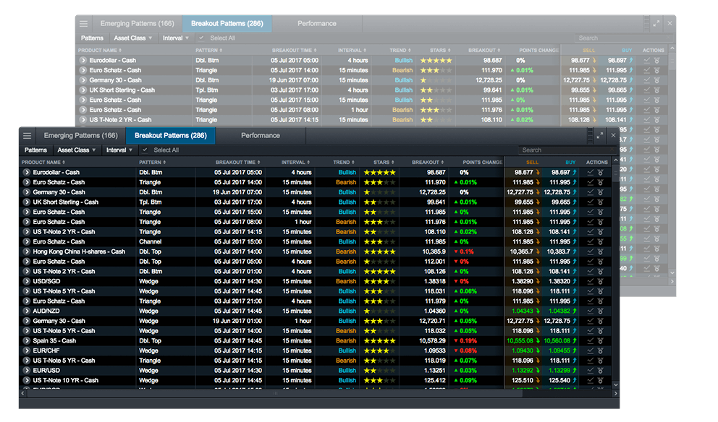Sort by Stars column header in front window
This screenshot has height=422, width=718.
click(x=381, y=163)
